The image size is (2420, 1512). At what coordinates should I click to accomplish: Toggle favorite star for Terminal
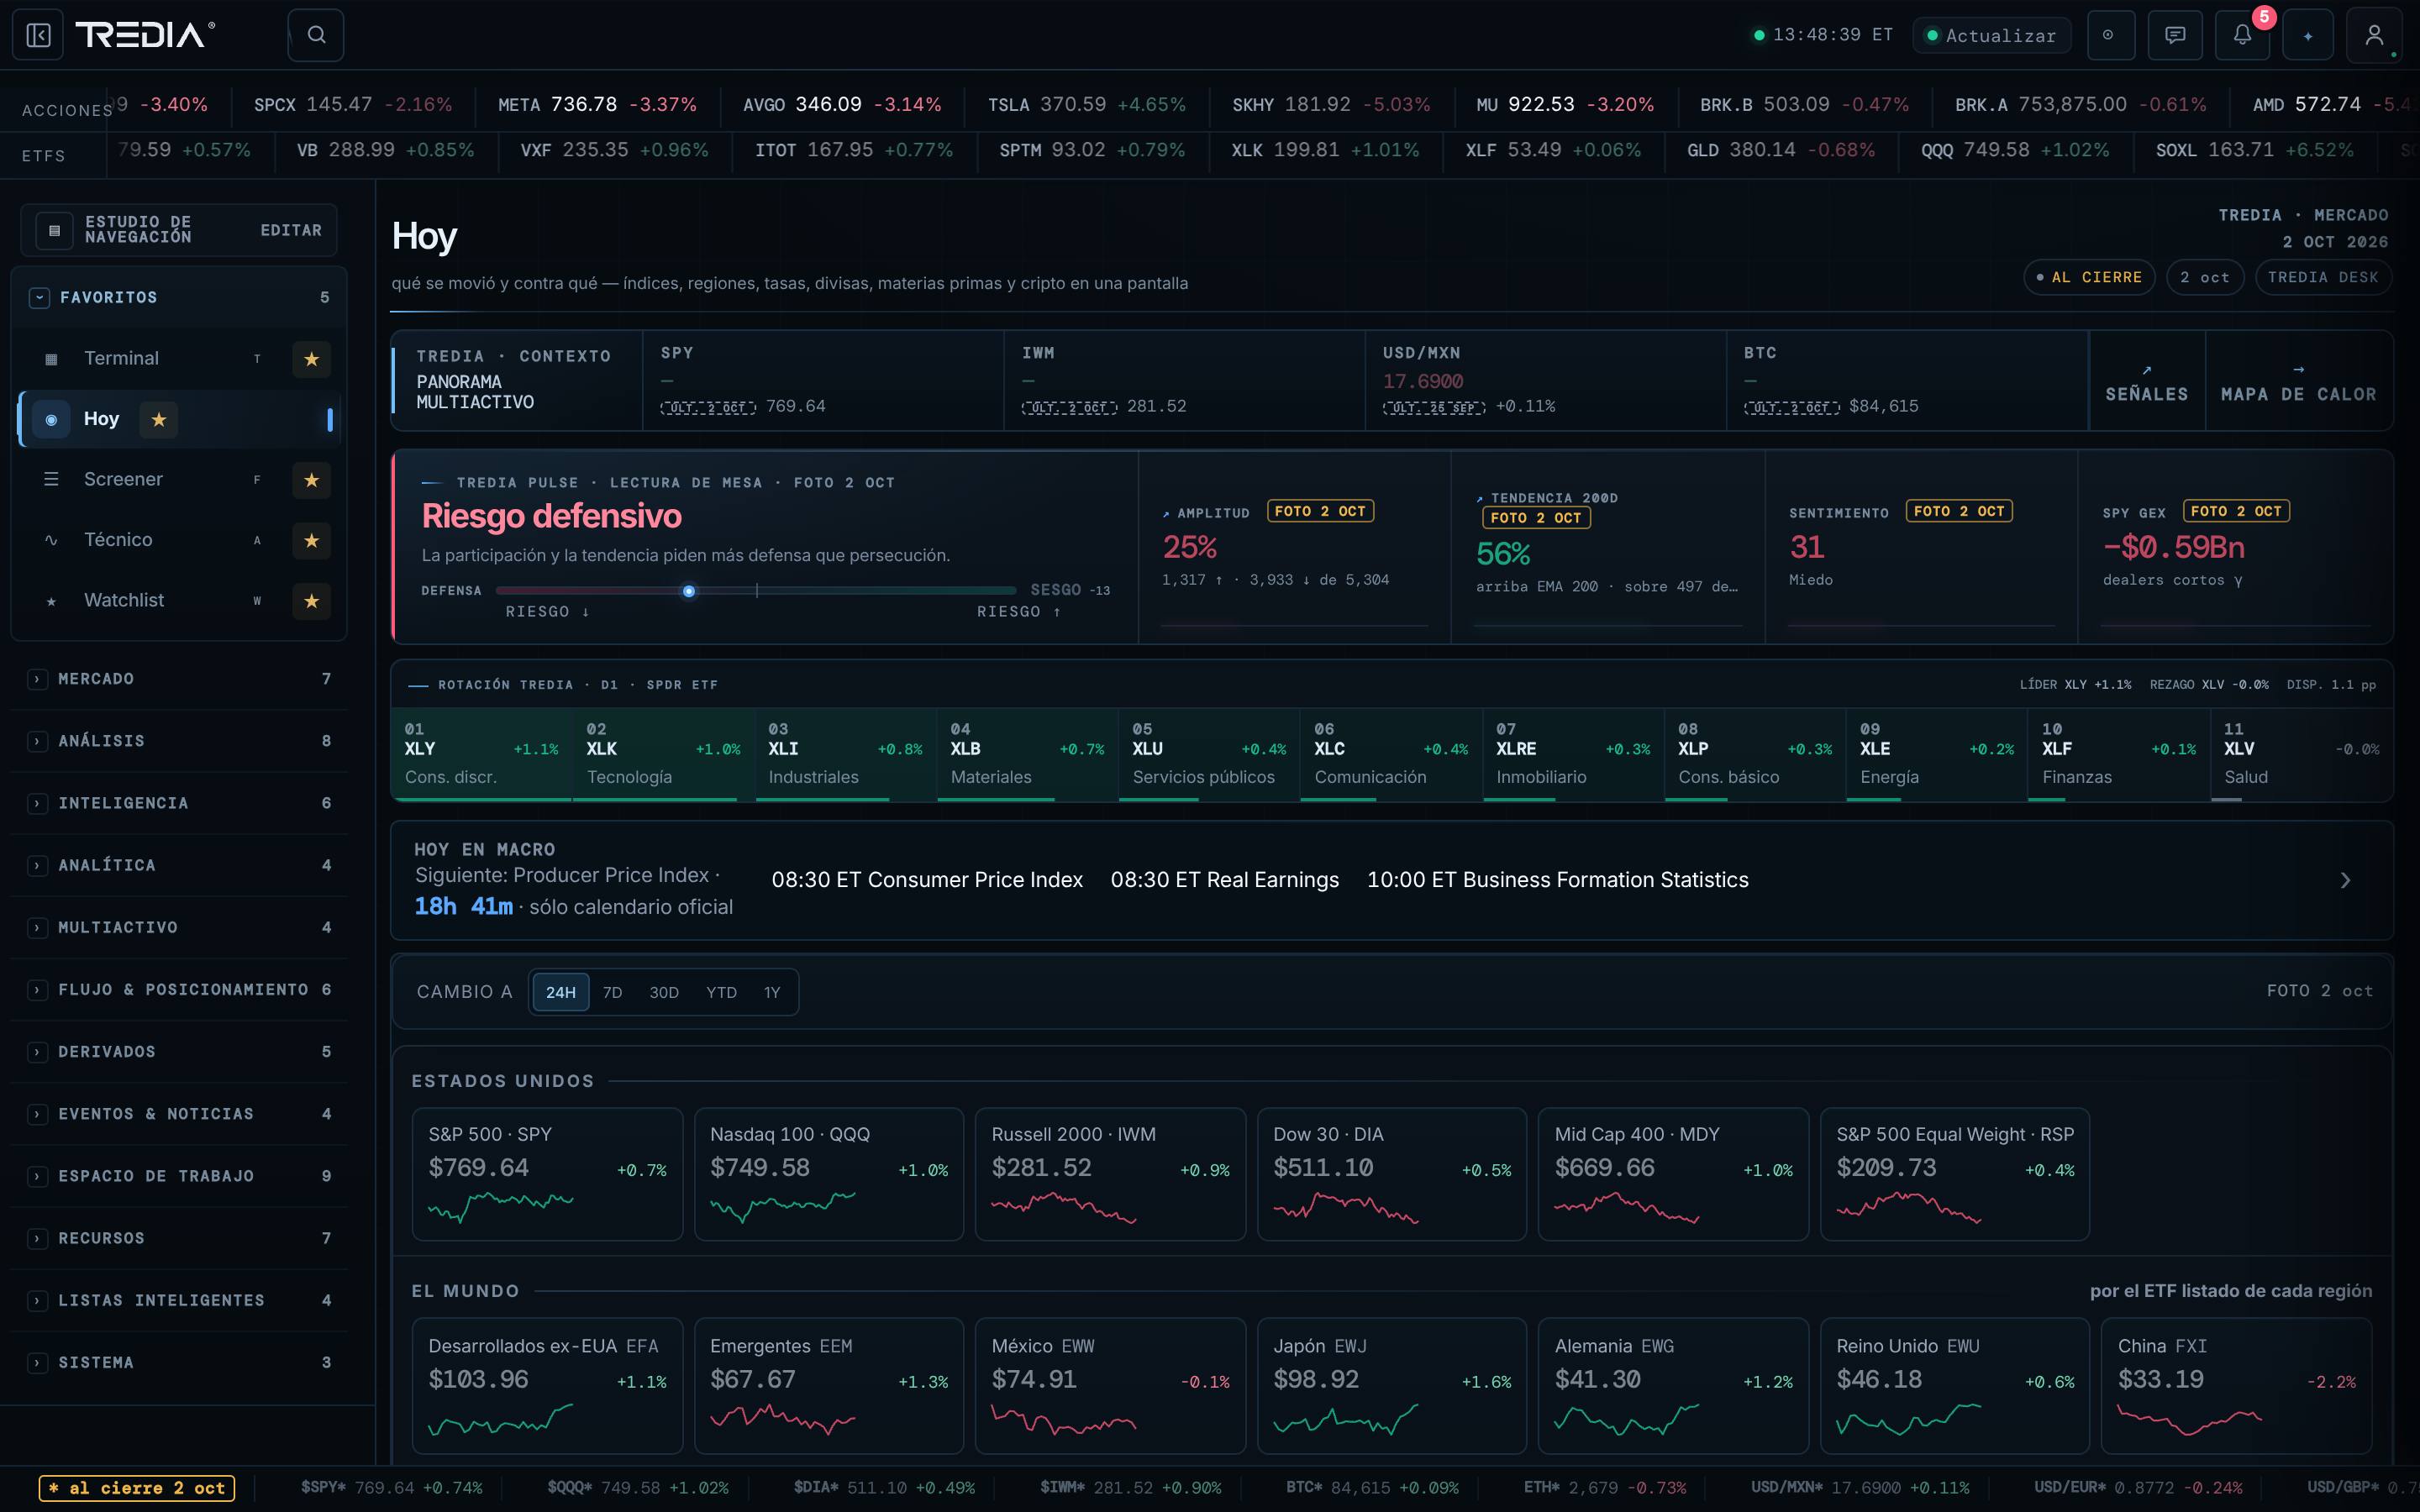[x=311, y=359]
